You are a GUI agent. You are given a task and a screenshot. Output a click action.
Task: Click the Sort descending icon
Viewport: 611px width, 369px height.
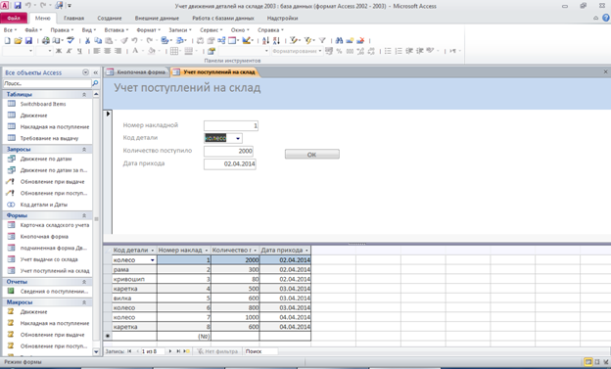[276, 40]
